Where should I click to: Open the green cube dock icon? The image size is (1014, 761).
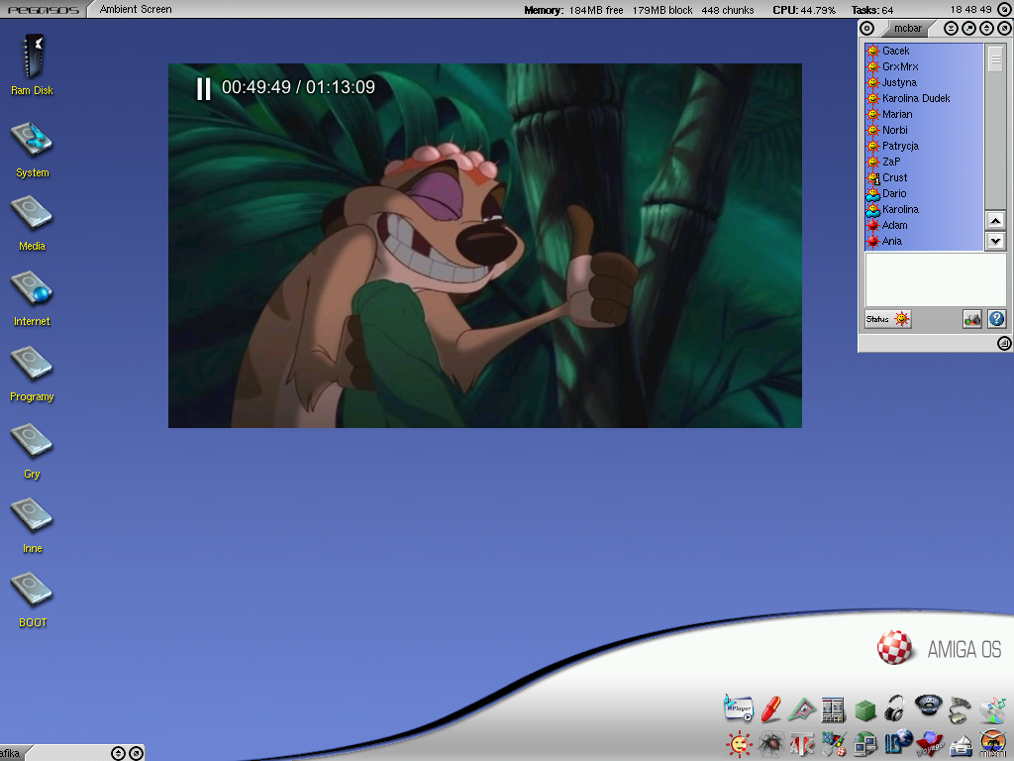pyautogui.click(x=864, y=710)
